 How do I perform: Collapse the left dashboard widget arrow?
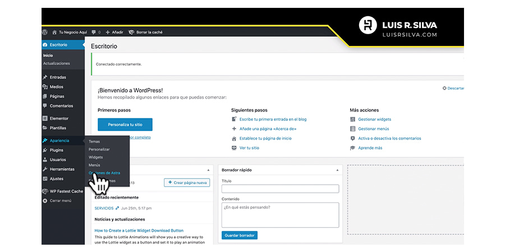(208, 170)
